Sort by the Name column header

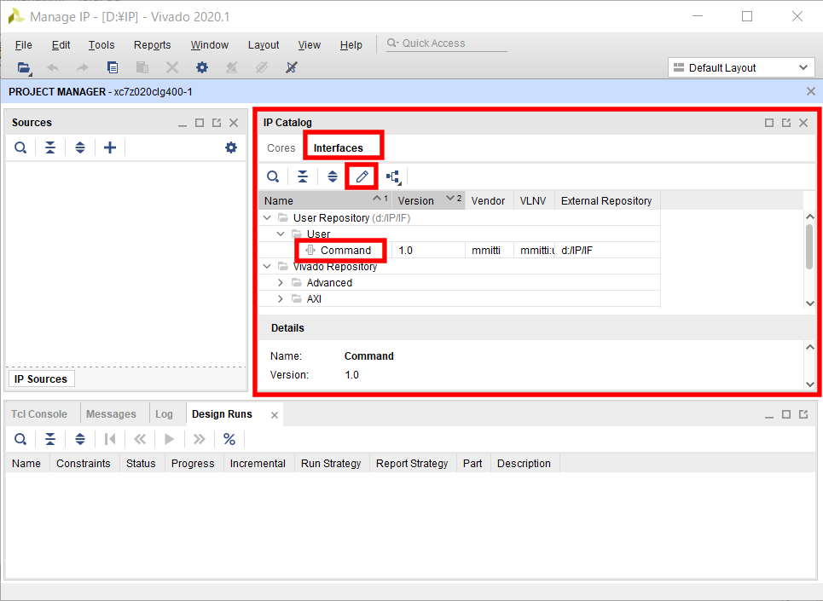click(325, 201)
